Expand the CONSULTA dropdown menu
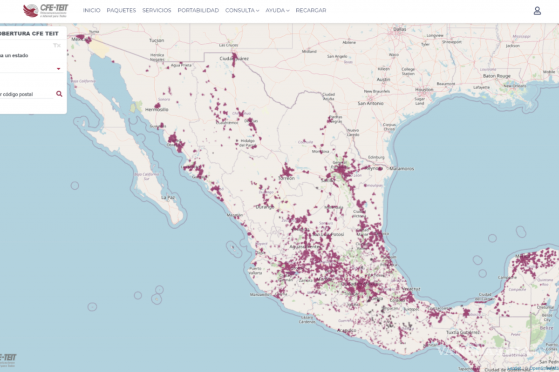Viewport: 559px width, 372px height. 241,10
